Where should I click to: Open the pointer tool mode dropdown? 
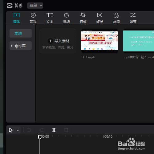click(x=18, y=130)
